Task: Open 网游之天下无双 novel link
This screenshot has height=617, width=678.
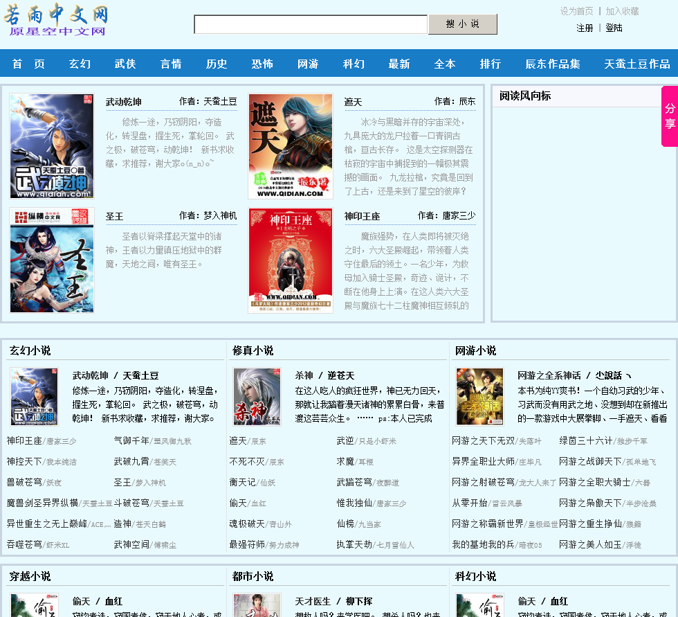Action: tap(484, 441)
